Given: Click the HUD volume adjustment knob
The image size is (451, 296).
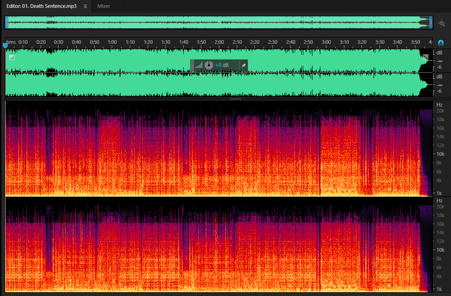Looking at the screenshot, I should point(209,65).
